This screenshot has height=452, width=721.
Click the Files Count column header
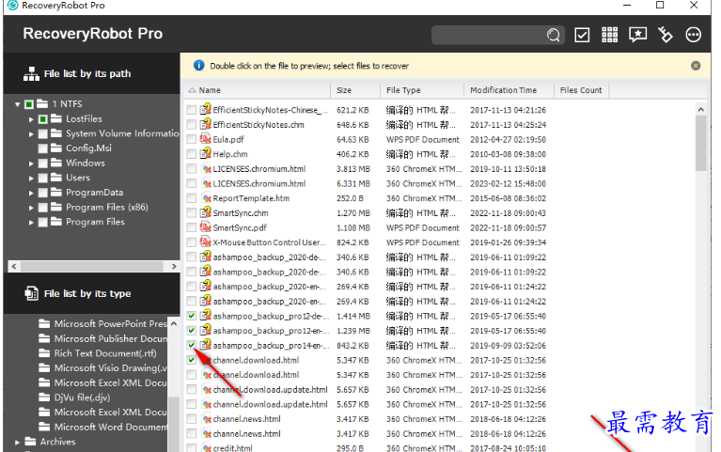[x=582, y=90]
